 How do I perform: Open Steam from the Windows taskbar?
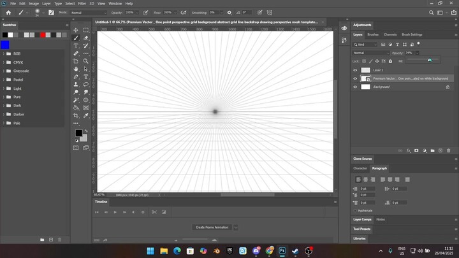(x=295, y=251)
